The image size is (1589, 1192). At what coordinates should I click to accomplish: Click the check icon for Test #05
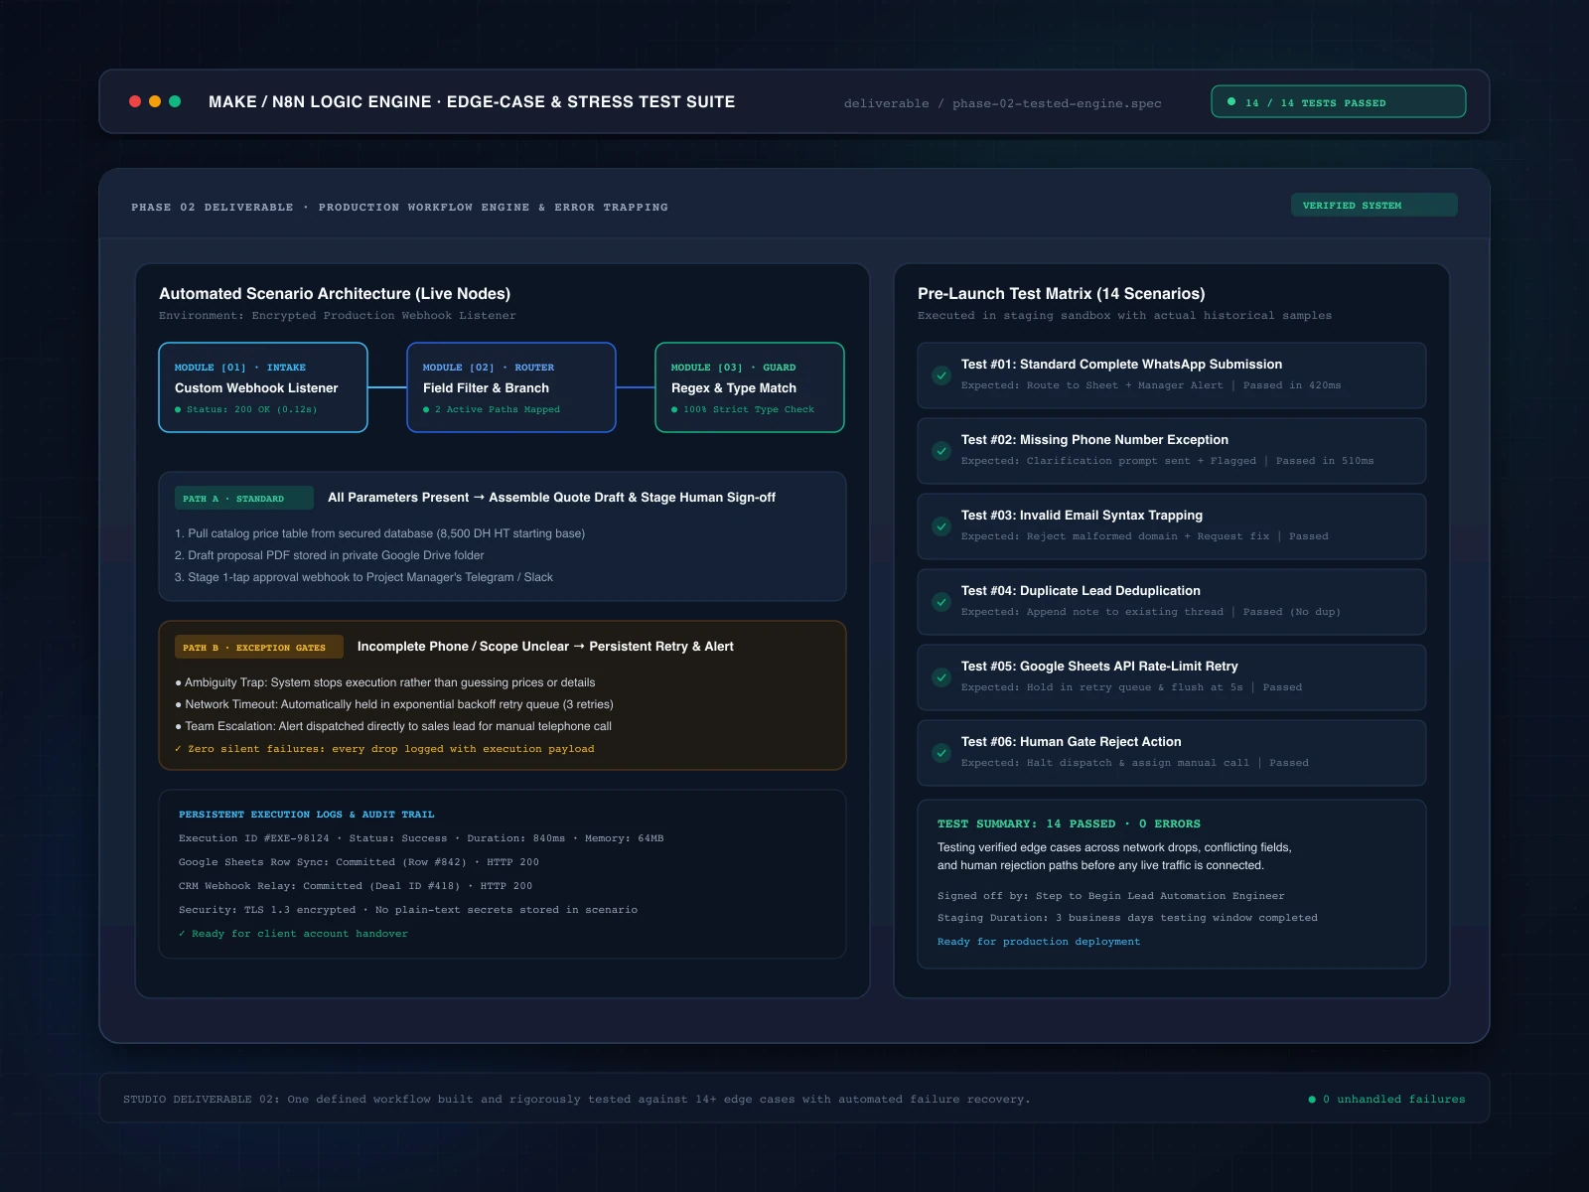point(941,677)
